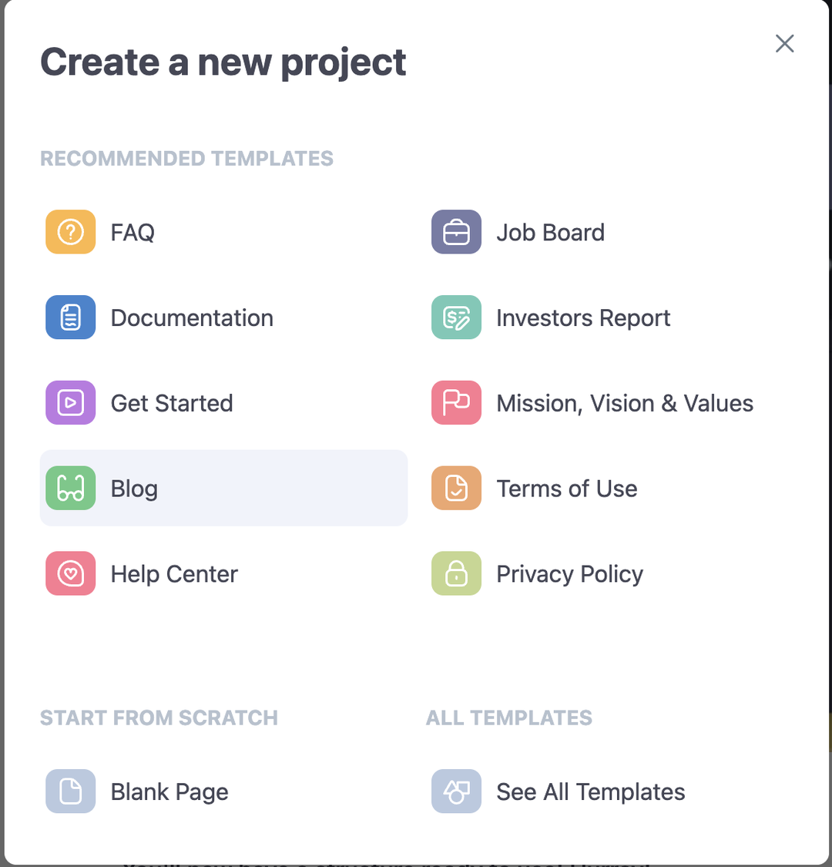Click the See All Templates shapes icon
832x867 pixels.
(456, 791)
